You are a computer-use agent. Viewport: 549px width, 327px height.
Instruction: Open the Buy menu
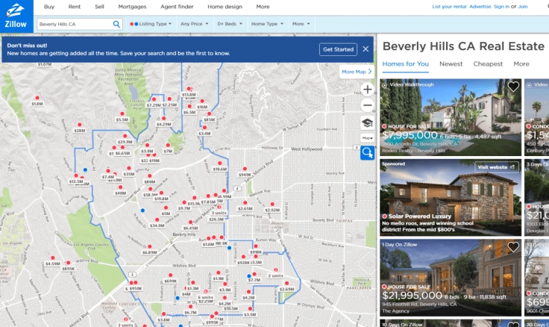(49, 7)
